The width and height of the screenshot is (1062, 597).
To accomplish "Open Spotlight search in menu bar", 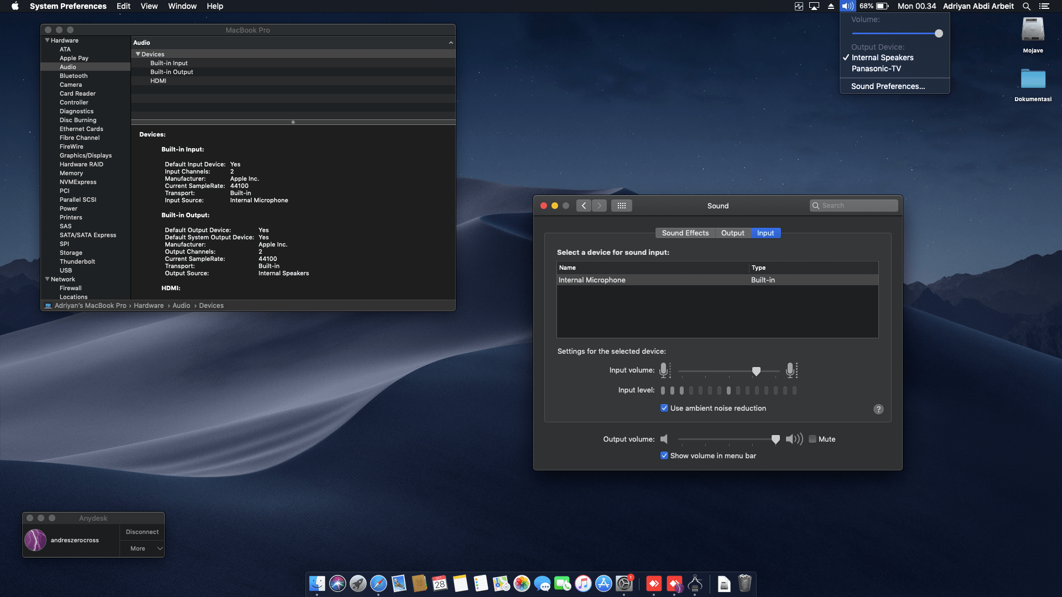I will click(x=1026, y=6).
